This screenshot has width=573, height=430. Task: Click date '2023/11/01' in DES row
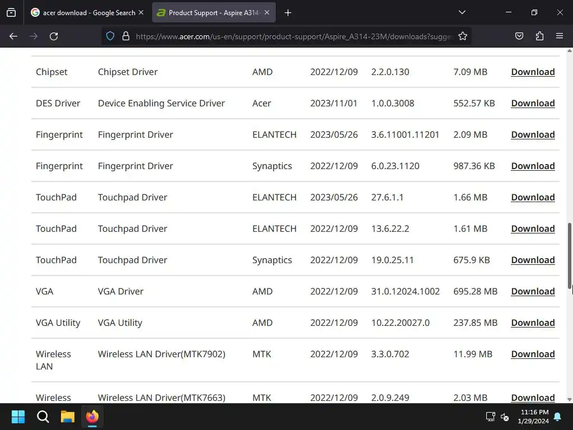[x=334, y=104]
